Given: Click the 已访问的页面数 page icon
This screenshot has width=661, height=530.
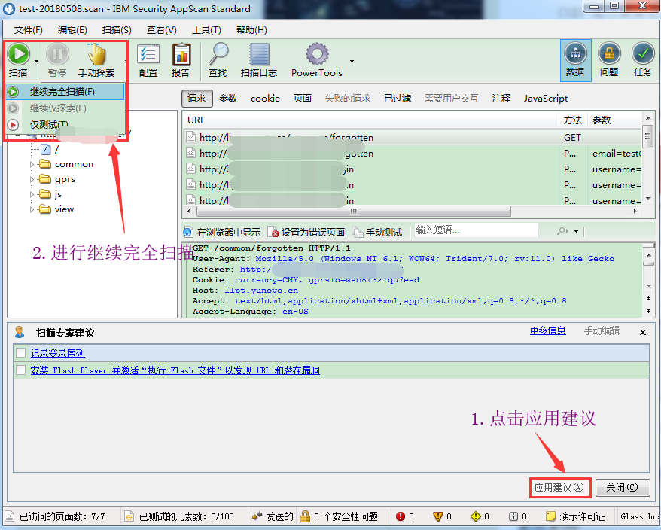Looking at the screenshot, I should point(10,516).
